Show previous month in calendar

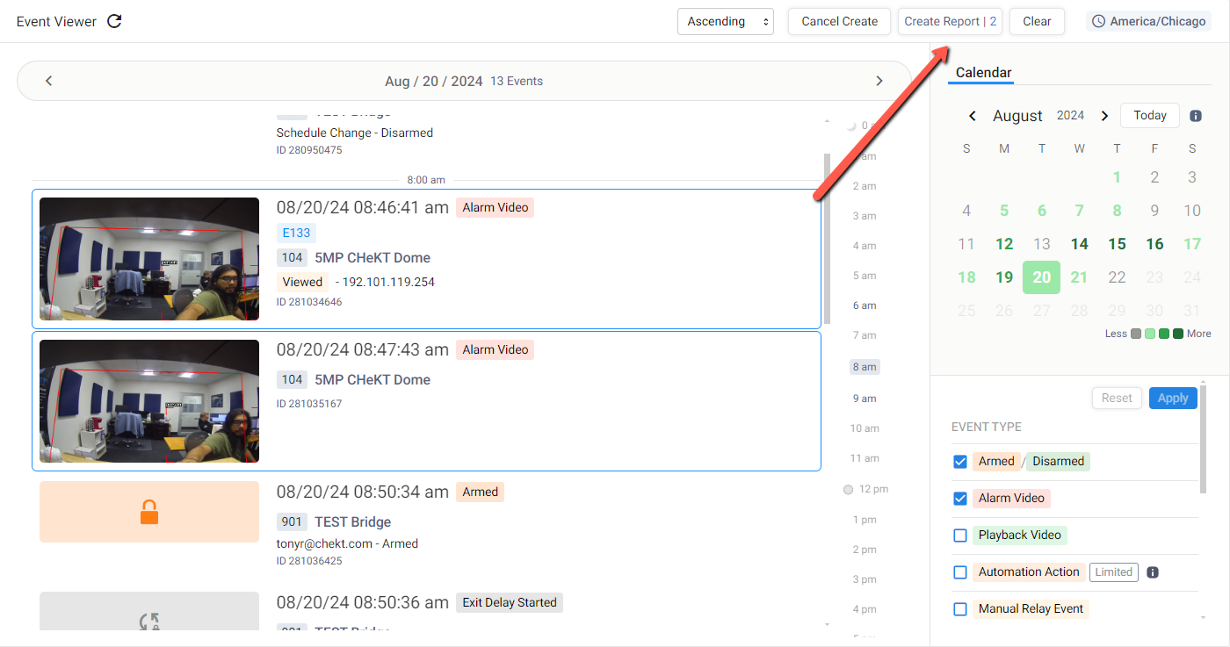[x=973, y=116]
